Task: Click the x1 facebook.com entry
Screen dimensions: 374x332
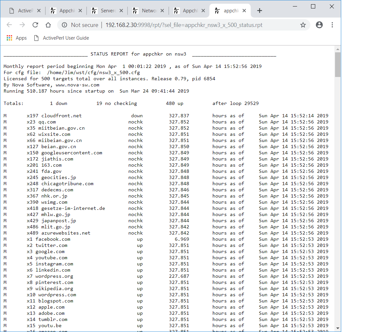Action: [48, 239]
